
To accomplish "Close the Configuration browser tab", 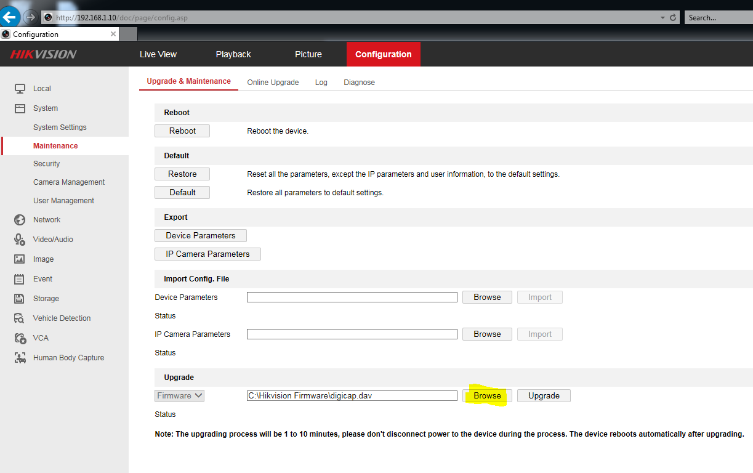I will coord(113,34).
